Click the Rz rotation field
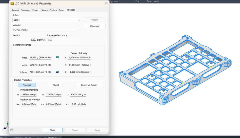The width and height of the screenshot is (240, 138). coord(78,104)
